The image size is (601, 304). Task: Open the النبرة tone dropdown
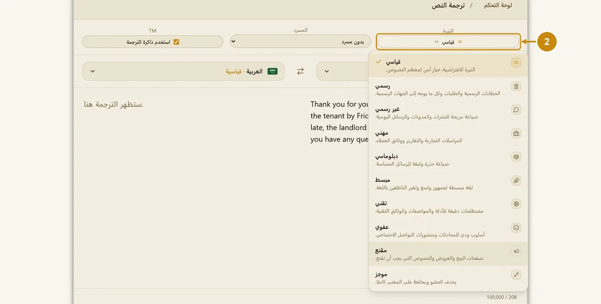pos(448,42)
